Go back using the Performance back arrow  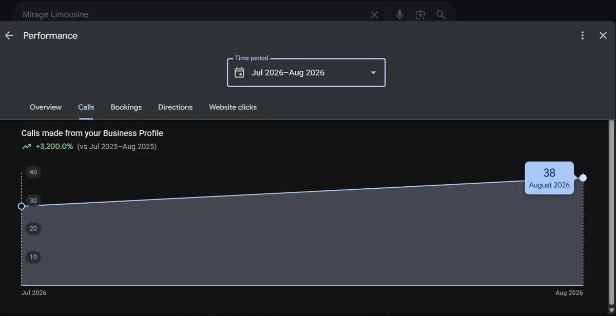[x=9, y=35]
